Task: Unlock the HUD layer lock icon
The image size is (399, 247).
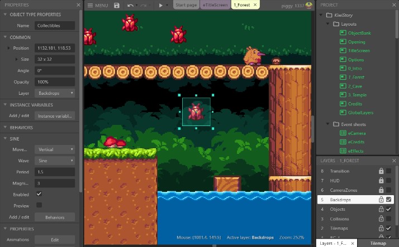Action: click(x=381, y=181)
